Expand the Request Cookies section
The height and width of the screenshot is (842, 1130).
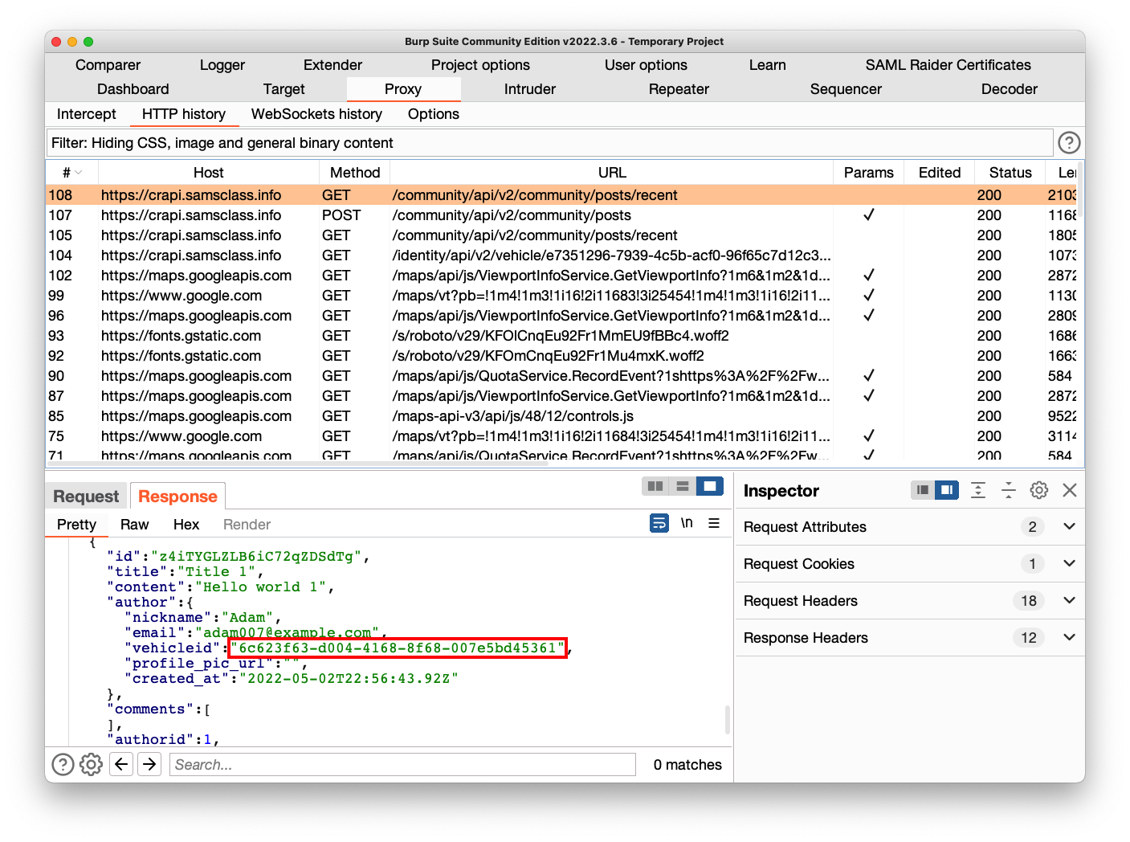[x=1069, y=564]
